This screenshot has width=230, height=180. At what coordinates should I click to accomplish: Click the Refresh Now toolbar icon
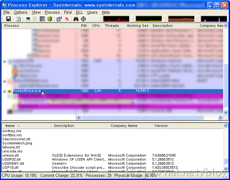click(x=18, y=19)
